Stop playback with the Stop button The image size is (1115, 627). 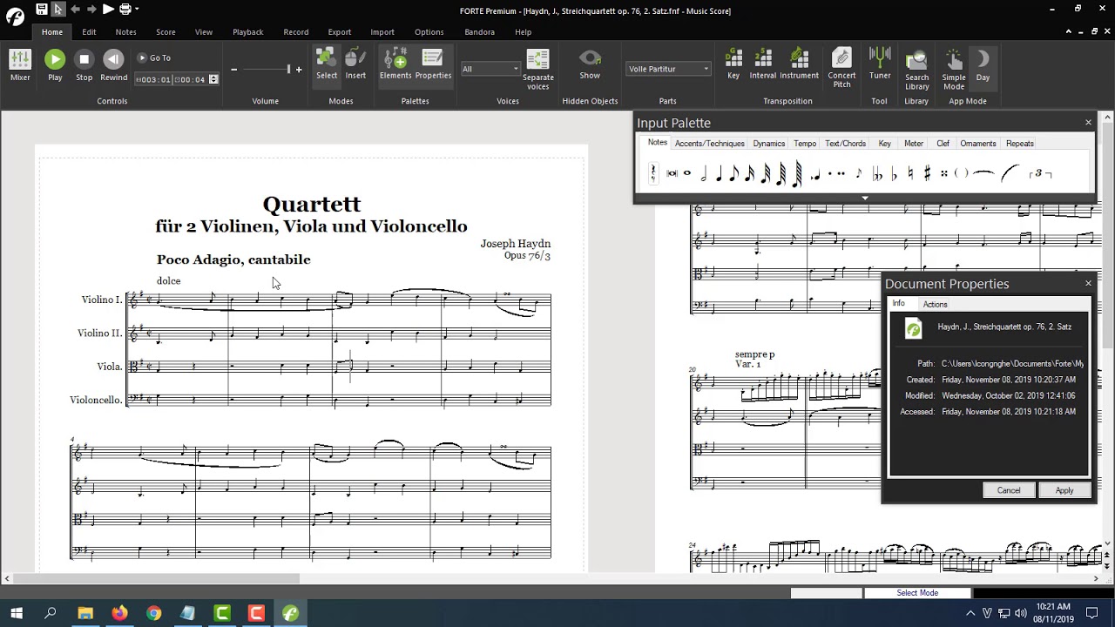coord(84,64)
